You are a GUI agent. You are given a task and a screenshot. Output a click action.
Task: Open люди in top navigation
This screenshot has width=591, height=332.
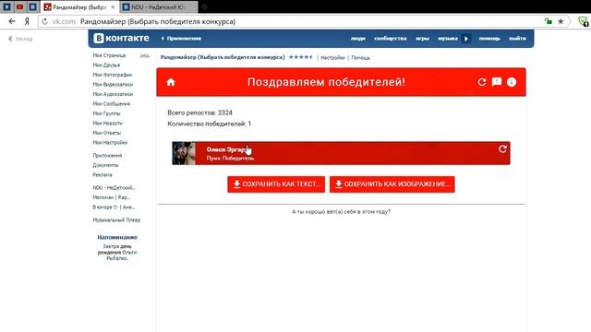(358, 39)
